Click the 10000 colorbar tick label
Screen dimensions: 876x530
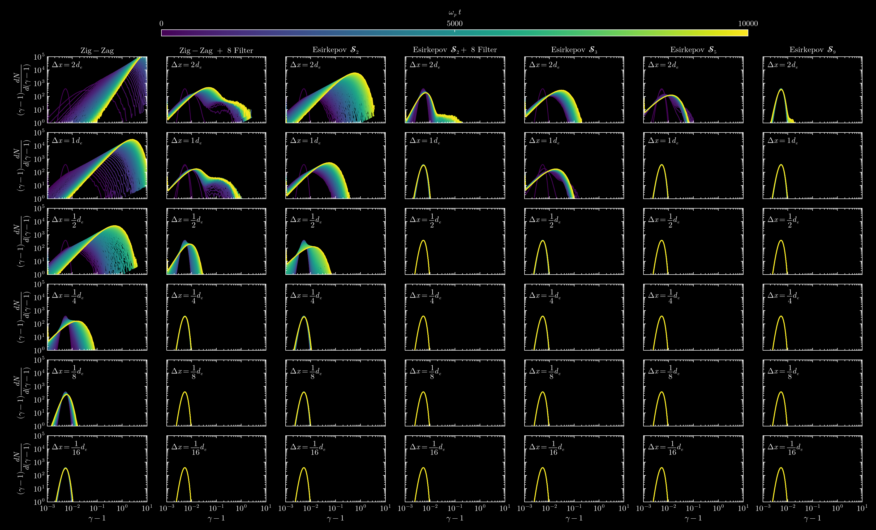[748, 23]
